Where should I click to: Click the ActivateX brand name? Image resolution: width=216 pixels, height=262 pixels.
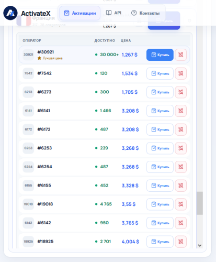[36, 13]
